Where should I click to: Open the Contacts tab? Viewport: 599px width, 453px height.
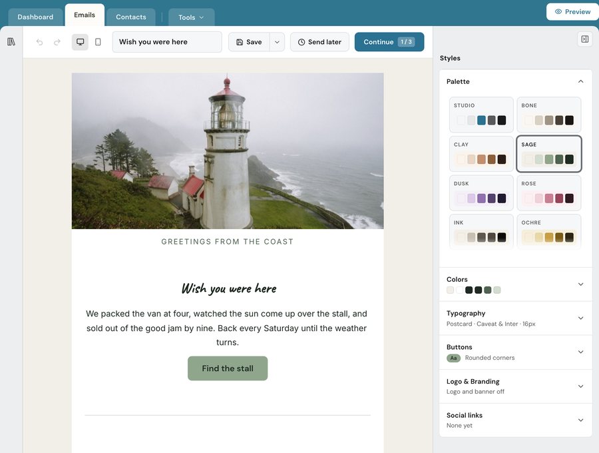(131, 17)
